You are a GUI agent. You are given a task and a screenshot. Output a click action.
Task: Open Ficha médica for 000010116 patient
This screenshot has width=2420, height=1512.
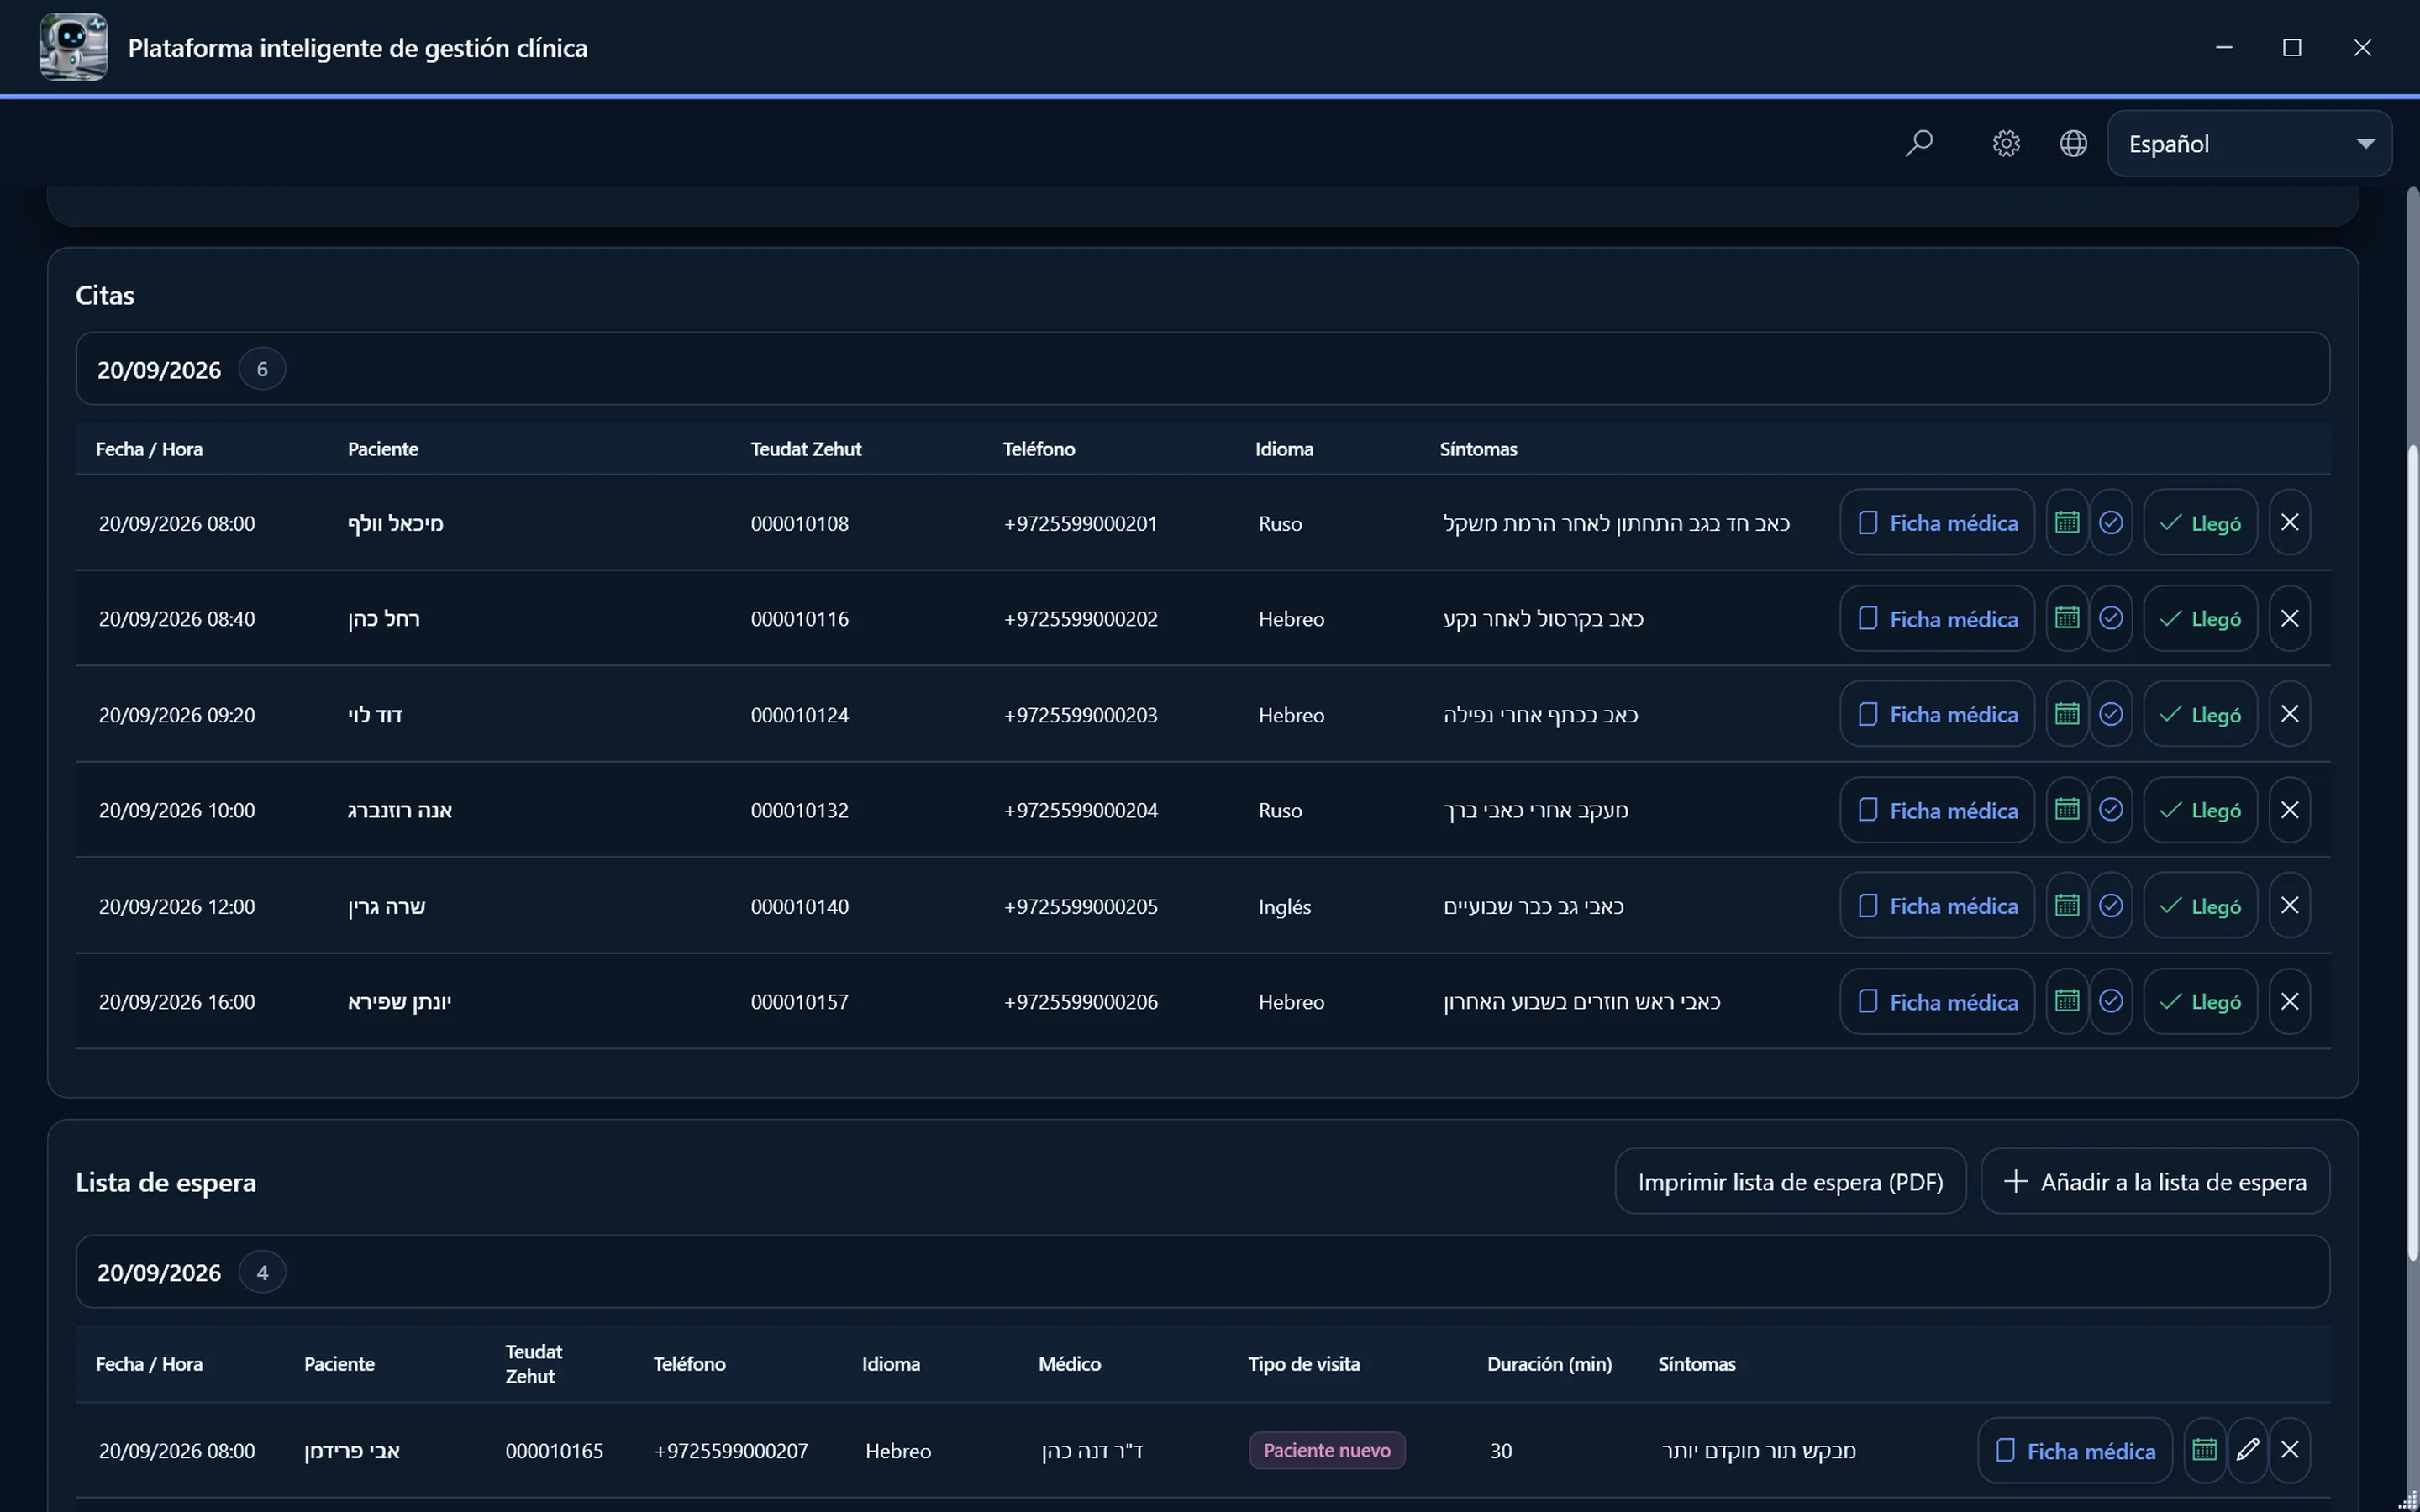point(1937,618)
